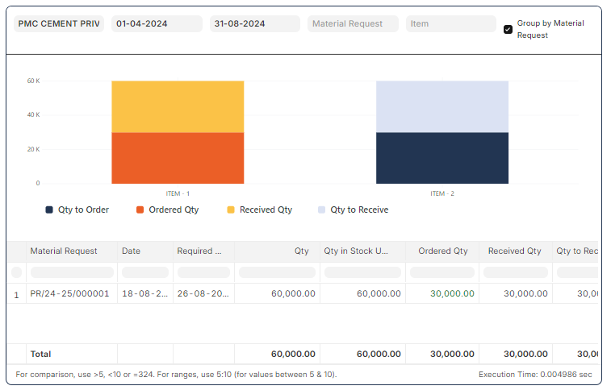Click the Ordered Qty legend swatch
611x390 pixels.
click(140, 210)
